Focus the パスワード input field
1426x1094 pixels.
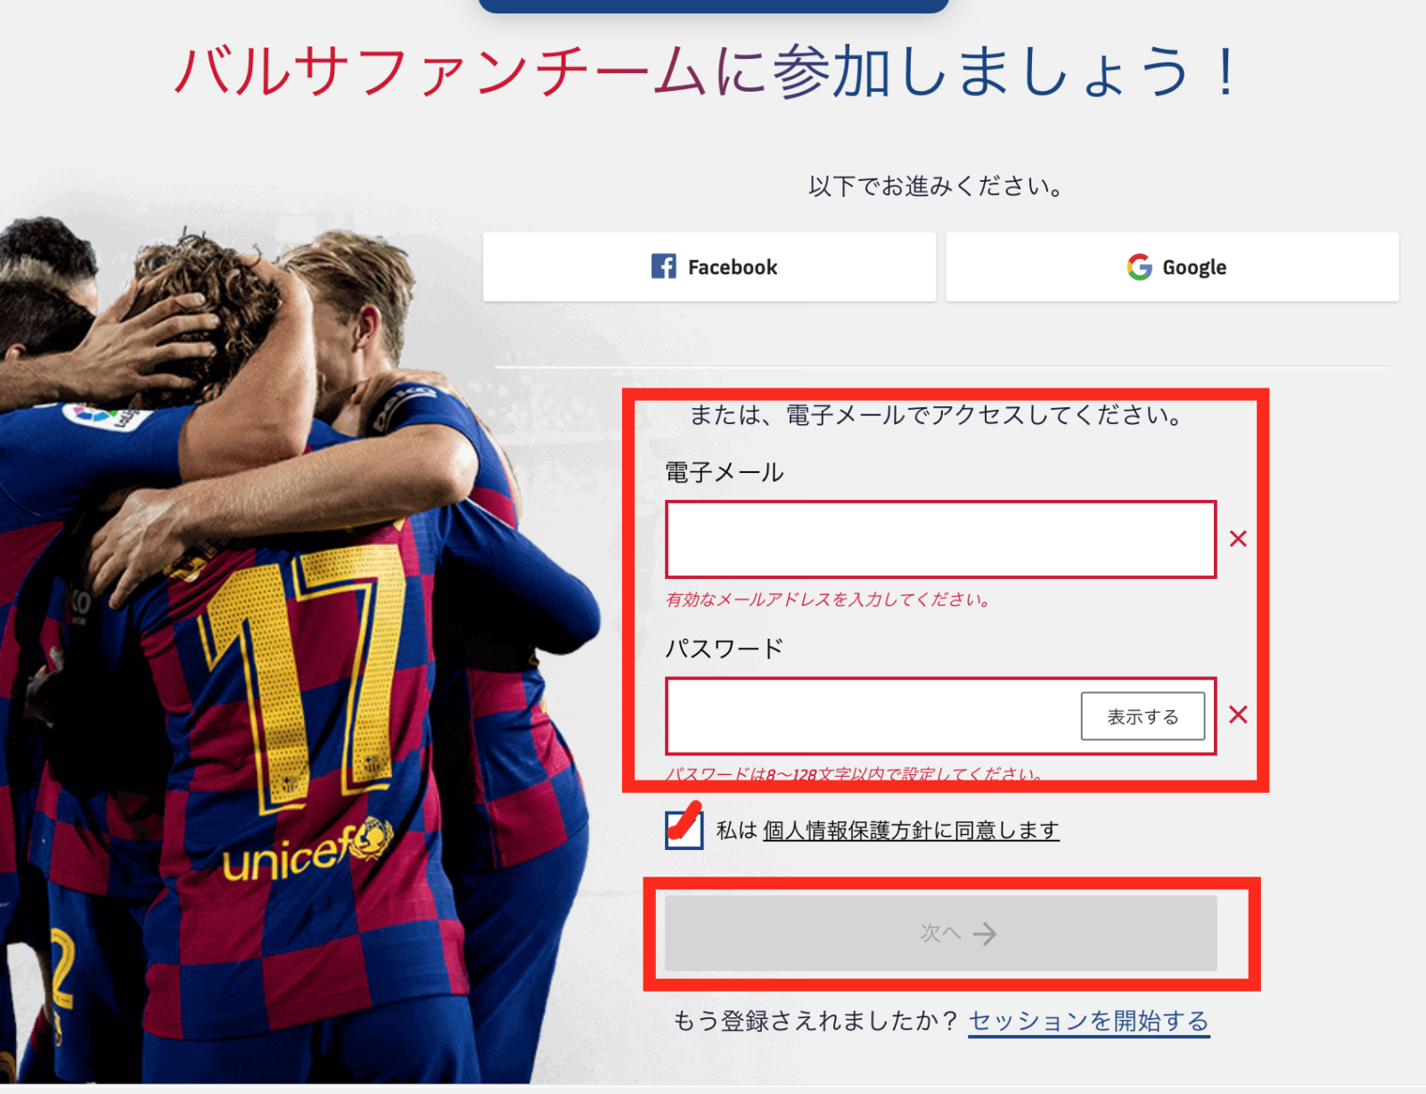click(x=873, y=716)
